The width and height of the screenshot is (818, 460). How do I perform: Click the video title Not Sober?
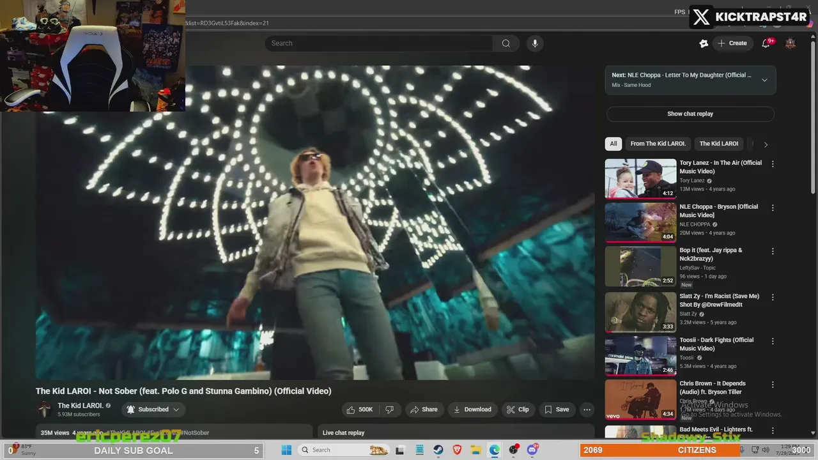[183, 391]
